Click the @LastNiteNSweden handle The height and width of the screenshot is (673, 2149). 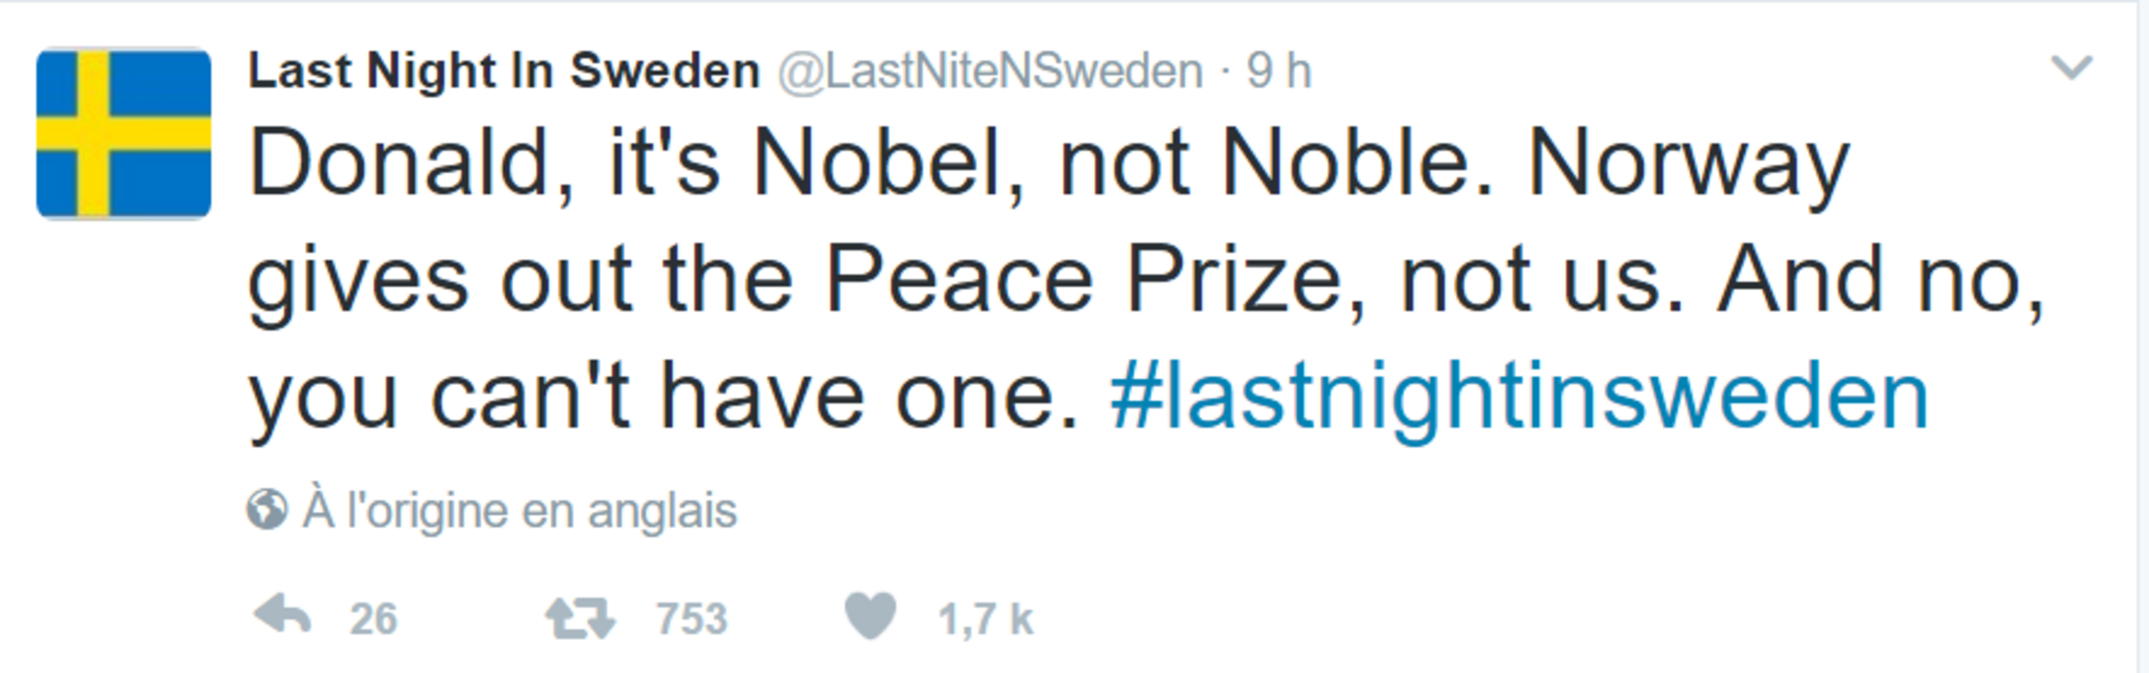coord(990,71)
